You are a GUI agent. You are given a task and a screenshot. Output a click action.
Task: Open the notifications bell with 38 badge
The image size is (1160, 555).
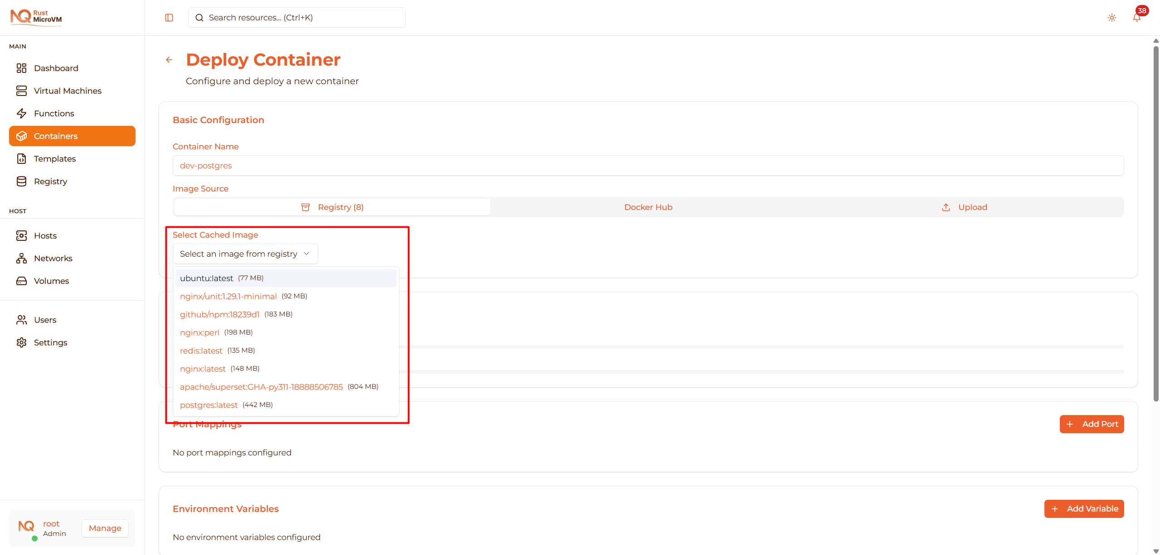(x=1136, y=18)
